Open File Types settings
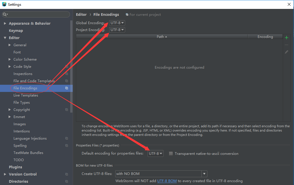The width and height of the screenshot is (294, 185). (x=21, y=103)
